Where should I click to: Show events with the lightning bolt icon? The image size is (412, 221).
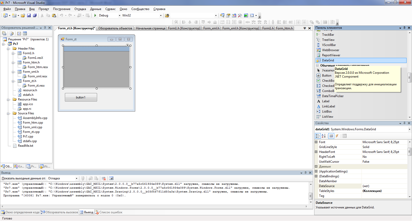(x=337, y=136)
